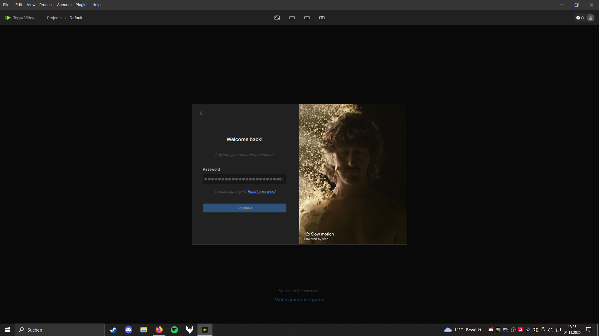
Task: Click inside the Password field
Action: 240,179
